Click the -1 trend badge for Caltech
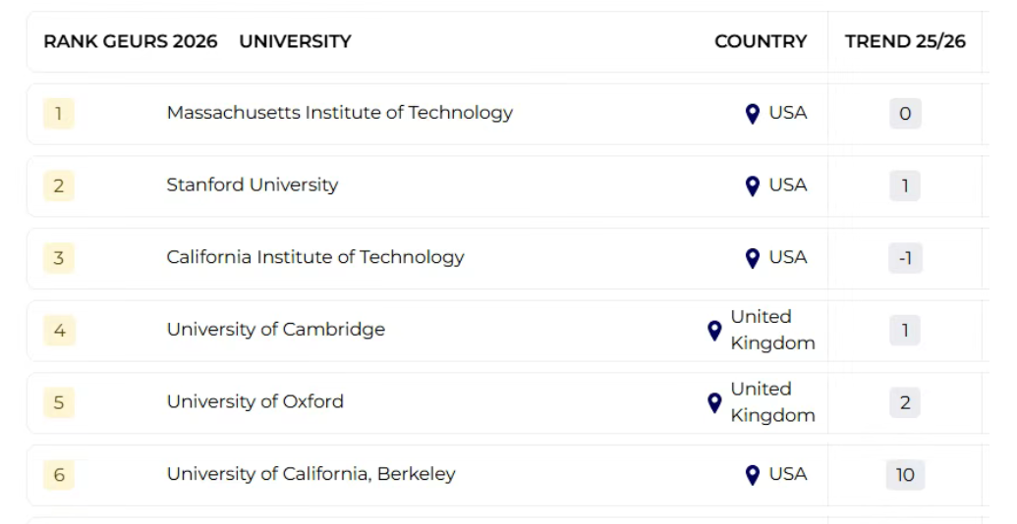This screenshot has width=1017, height=524. click(905, 258)
